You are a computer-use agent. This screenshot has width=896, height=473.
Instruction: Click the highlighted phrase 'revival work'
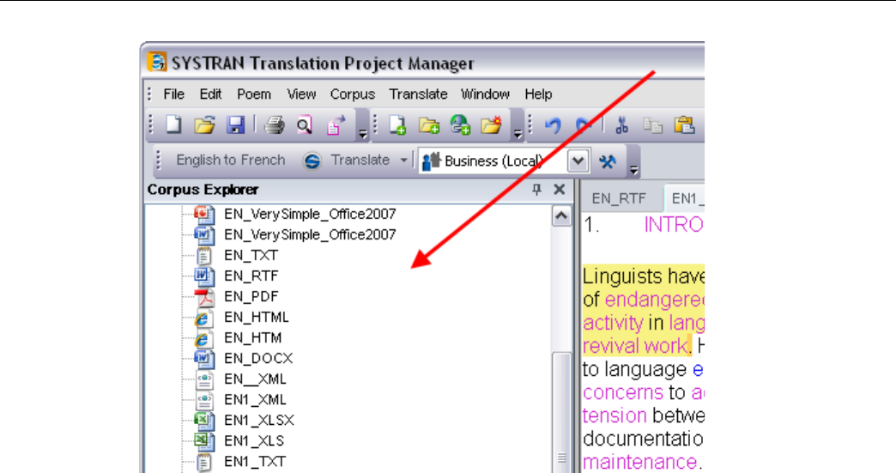(635, 346)
